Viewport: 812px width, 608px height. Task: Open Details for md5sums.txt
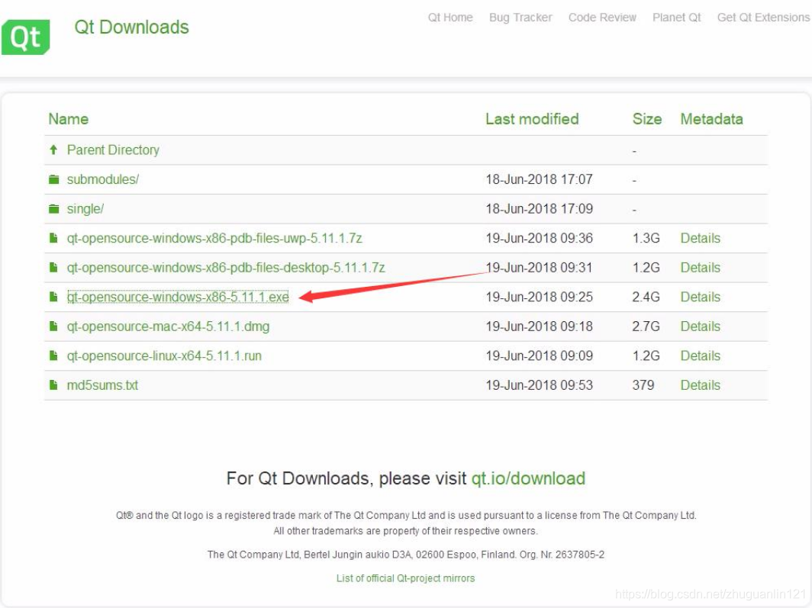[x=700, y=385]
